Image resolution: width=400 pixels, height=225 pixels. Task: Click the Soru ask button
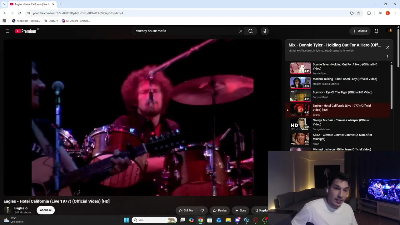[x=241, y=211]
